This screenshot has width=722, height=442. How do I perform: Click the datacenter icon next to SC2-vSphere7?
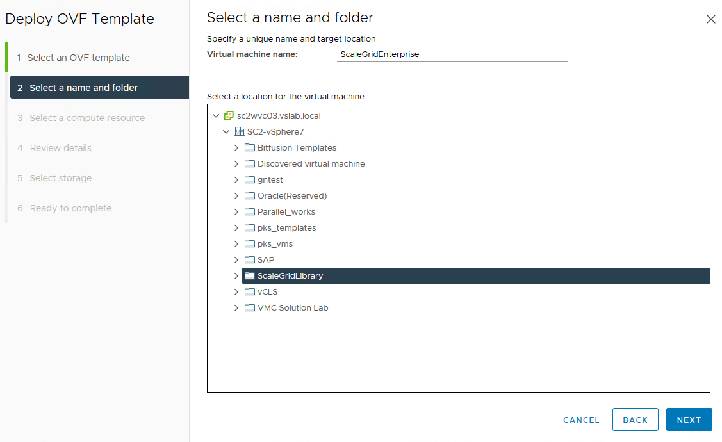pos(240,132)
